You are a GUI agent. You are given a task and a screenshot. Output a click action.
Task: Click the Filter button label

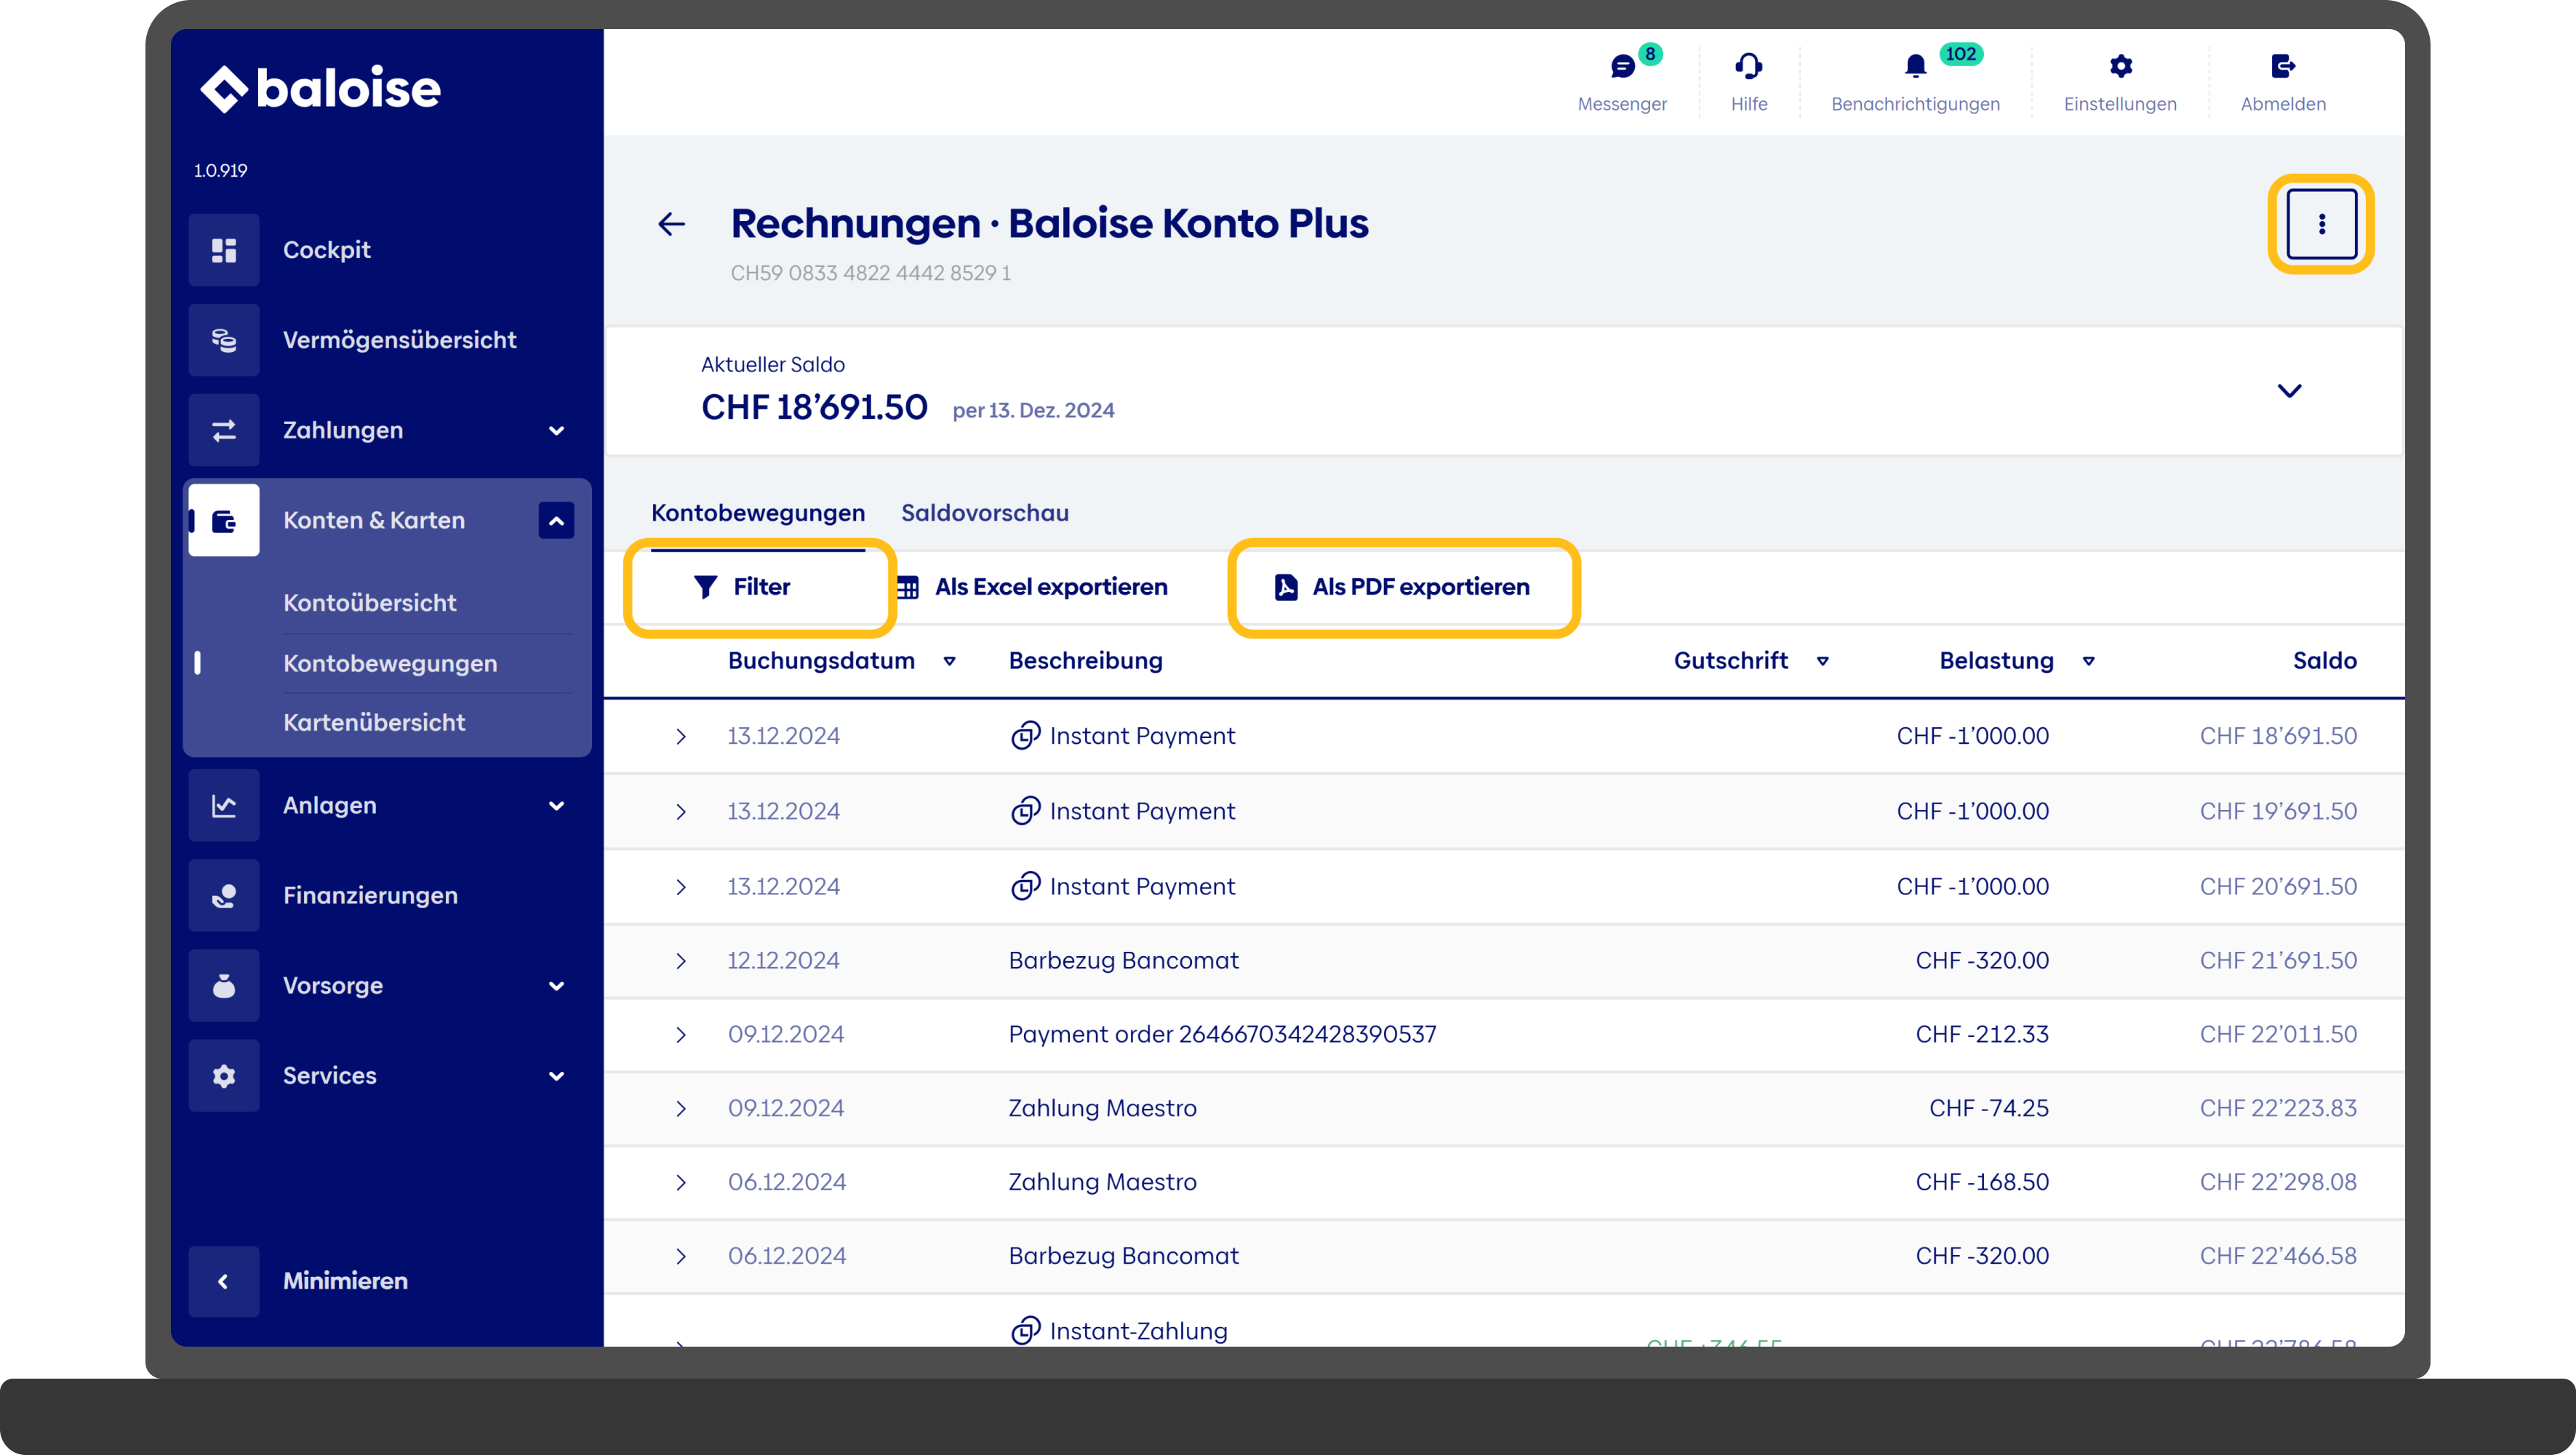(762, 587)
